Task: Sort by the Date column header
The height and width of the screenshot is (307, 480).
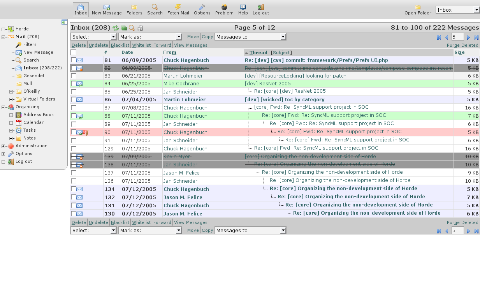Action: point(127,52)
